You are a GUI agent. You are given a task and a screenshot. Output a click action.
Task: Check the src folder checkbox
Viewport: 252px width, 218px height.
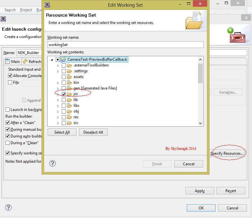point(64,123)
